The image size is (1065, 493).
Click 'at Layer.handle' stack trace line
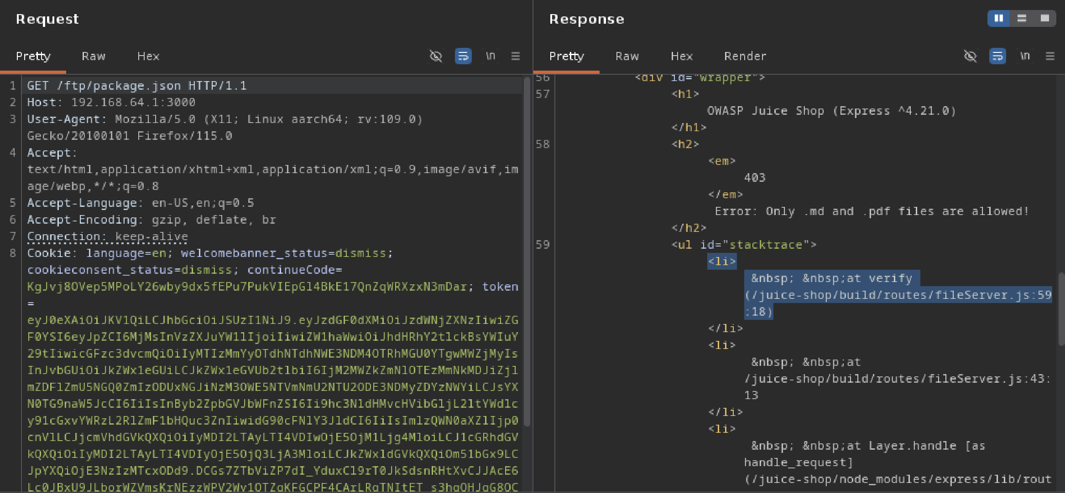click(897, 462)
